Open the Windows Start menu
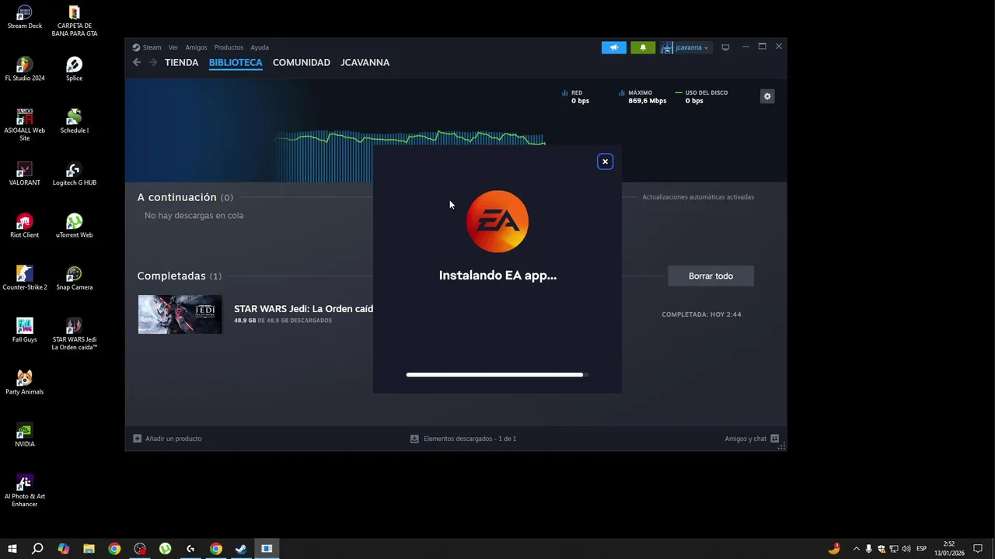The width and height of the screenshot is (995, 559). coord(12,549)
